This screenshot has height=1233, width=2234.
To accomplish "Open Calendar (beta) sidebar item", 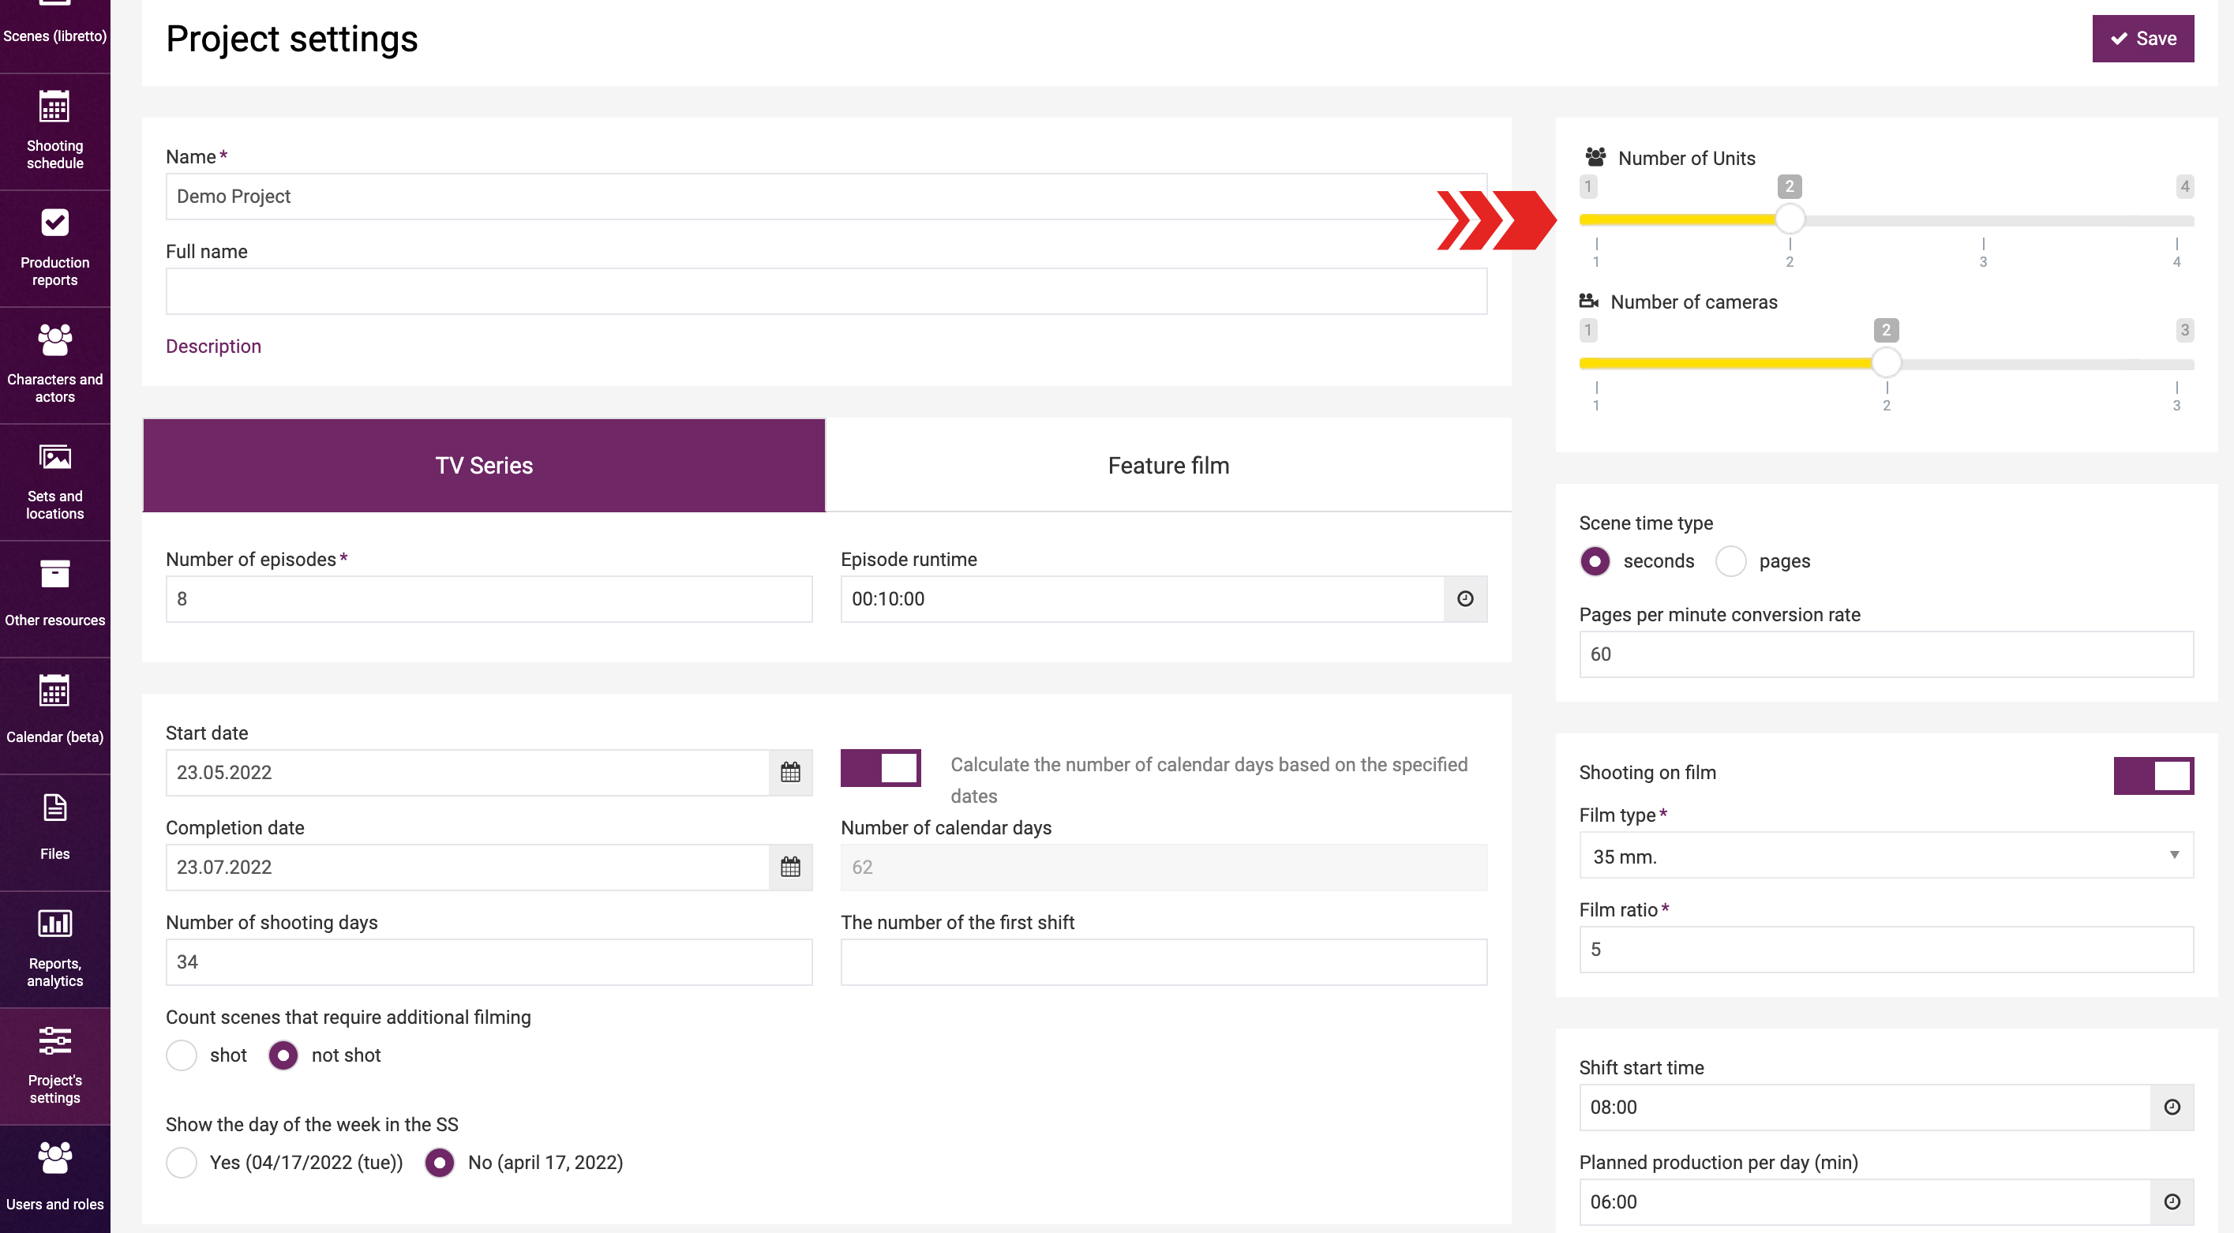I will pos(54,716).
